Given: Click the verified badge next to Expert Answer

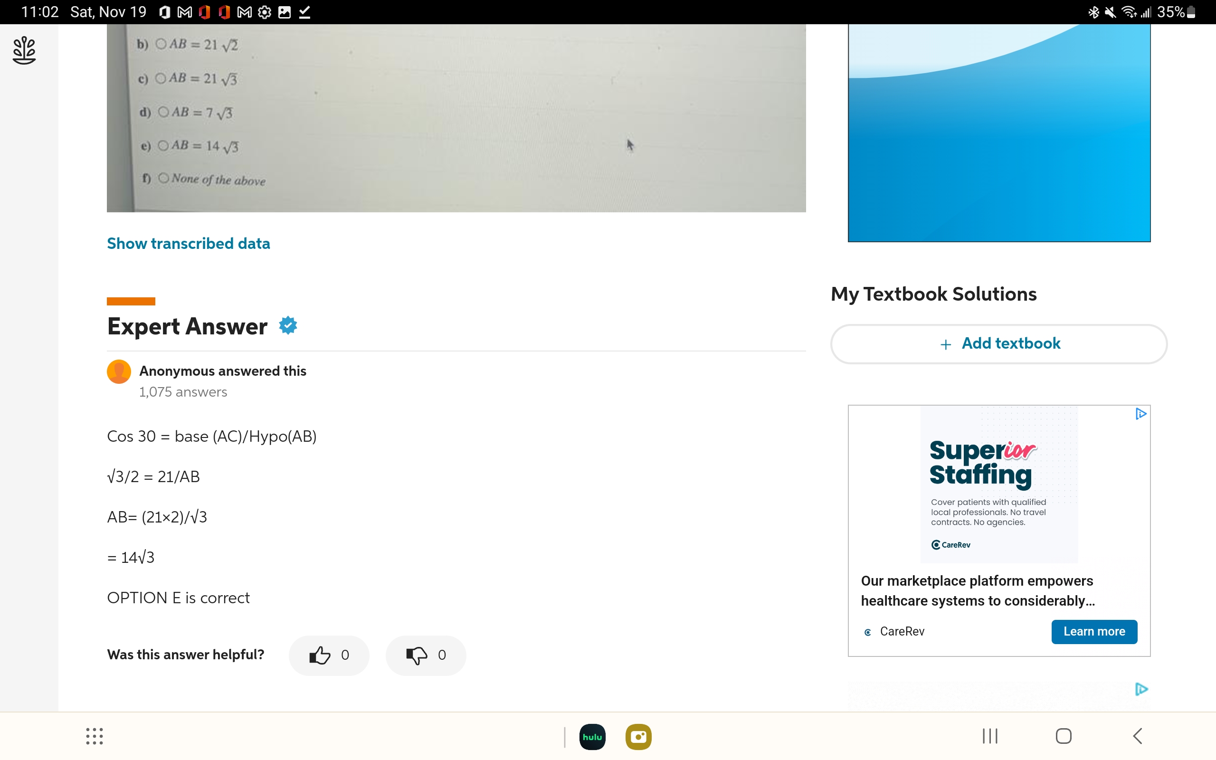Looking at the screenshot, I should click(x=288, y=325).
